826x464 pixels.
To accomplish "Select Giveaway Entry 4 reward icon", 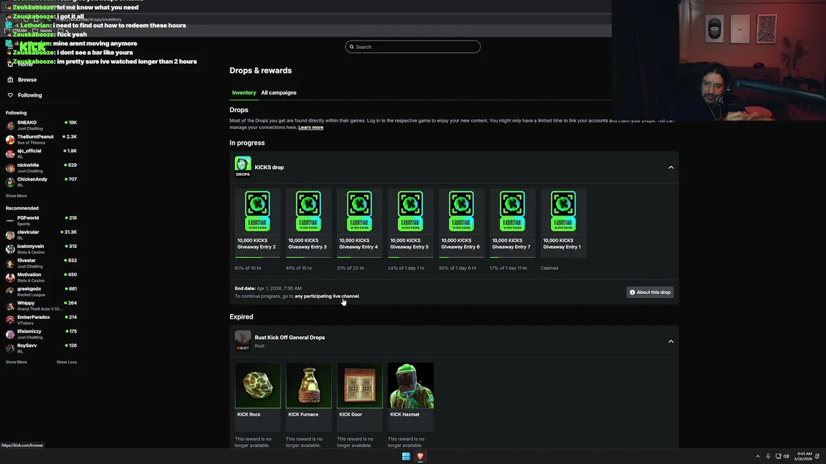I will pos(359,211).
